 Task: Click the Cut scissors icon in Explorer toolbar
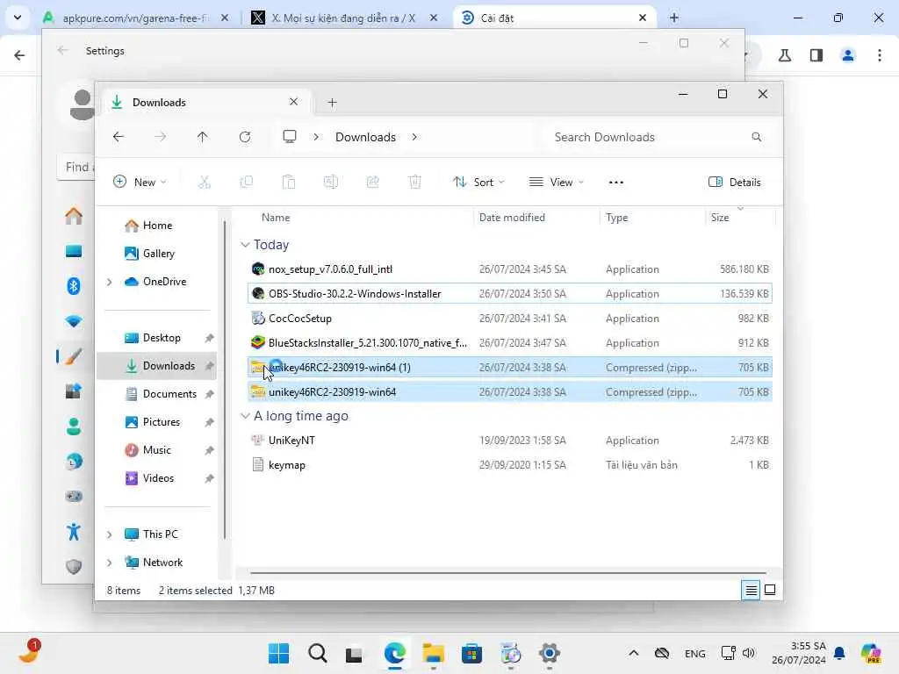[x=204, y=183]
